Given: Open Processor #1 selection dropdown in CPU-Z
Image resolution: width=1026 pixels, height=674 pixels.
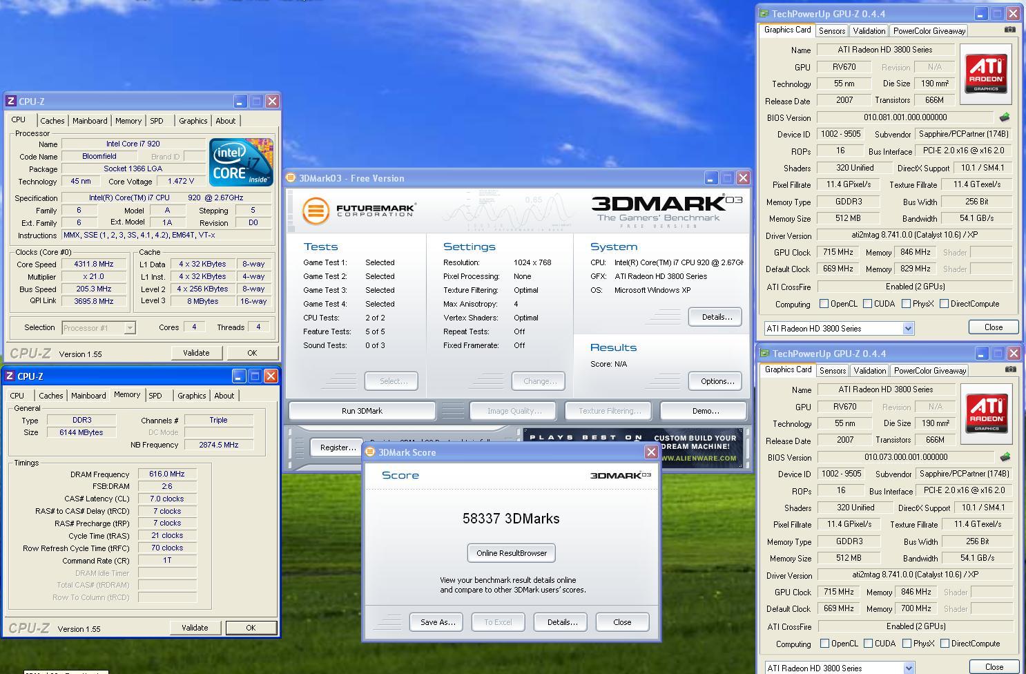Looking at the screenshot, I should [129, 327].
